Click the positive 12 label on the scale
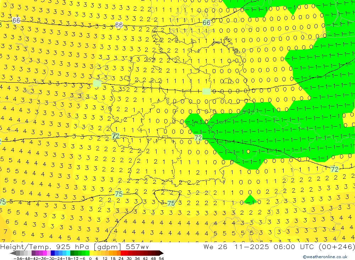This screenshot has width=355, height=260. [x=105, y=259]
